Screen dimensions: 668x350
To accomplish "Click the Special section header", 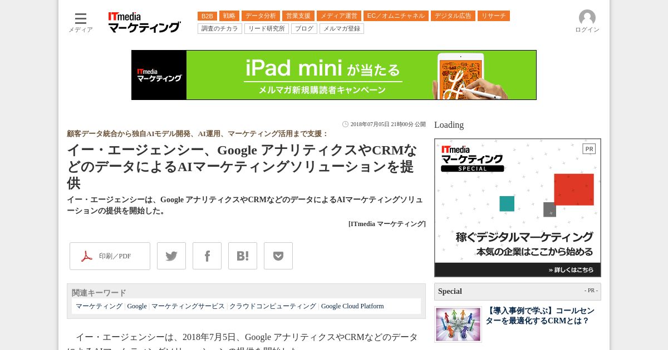I will pos(518,292).
